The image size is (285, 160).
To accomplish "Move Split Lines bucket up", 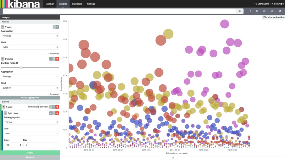I will 51,113.
